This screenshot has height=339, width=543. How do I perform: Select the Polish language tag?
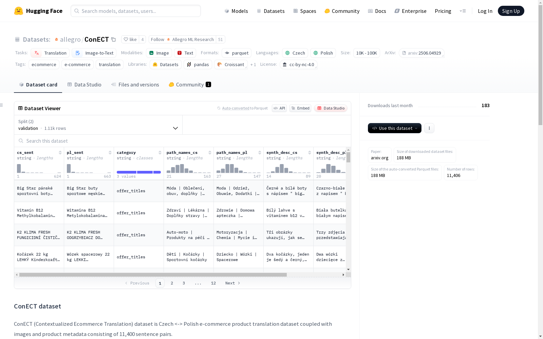point(323,53)
